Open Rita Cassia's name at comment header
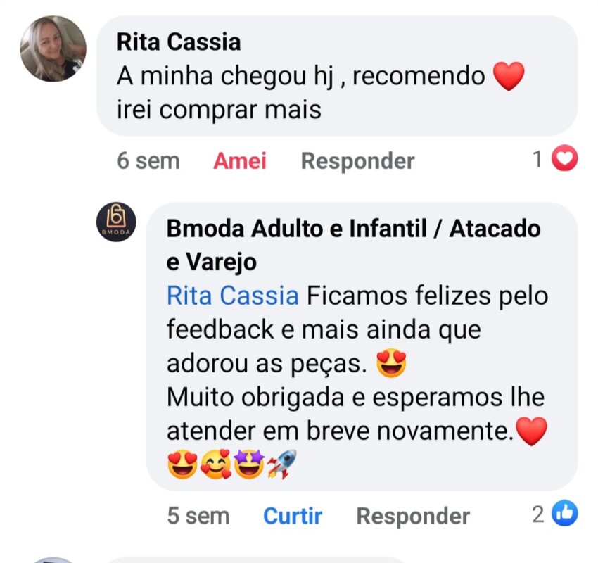598x563 pixels. 179,42
